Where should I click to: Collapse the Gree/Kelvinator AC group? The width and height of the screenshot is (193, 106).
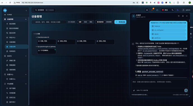tap(36, 37)
